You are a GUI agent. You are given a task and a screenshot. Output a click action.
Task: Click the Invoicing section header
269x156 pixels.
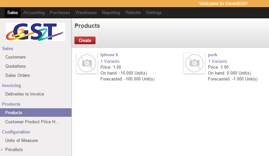(x=11, y=86)
